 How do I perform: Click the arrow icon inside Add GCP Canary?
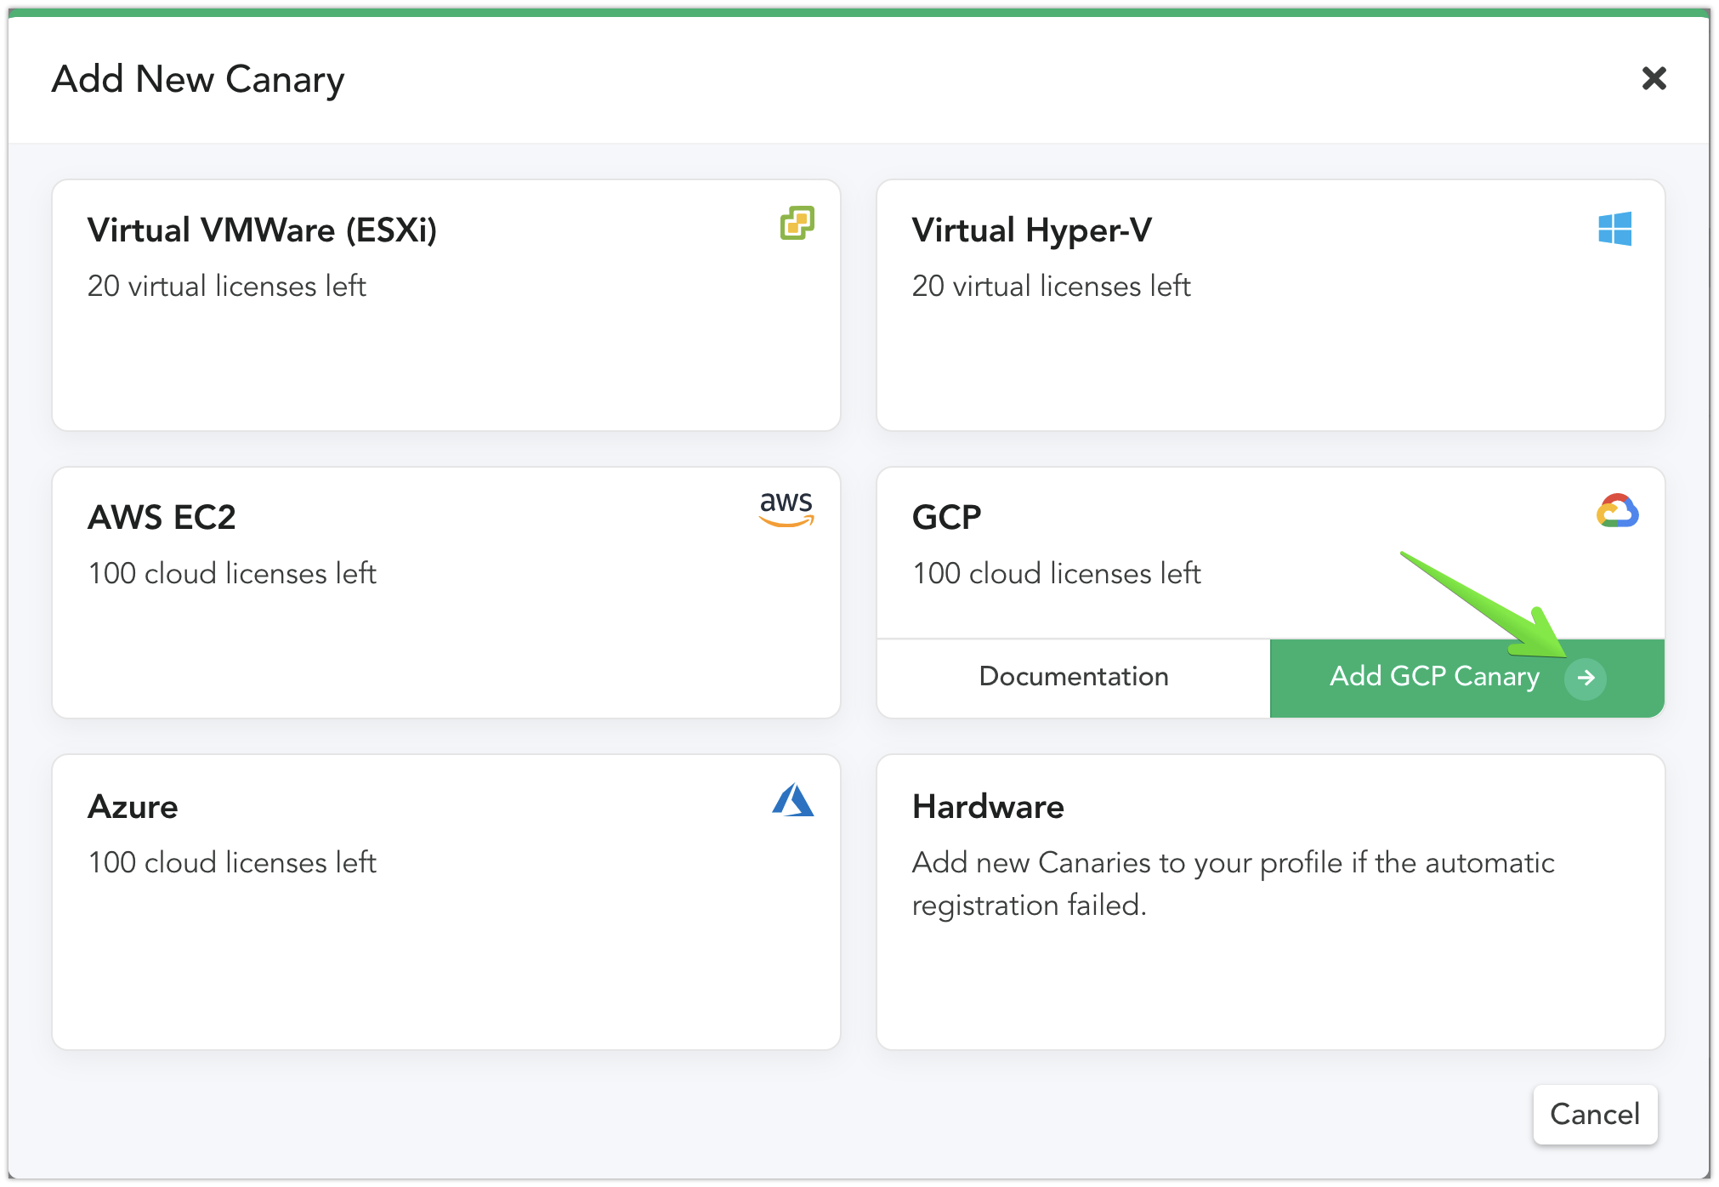click(1586, 678)
